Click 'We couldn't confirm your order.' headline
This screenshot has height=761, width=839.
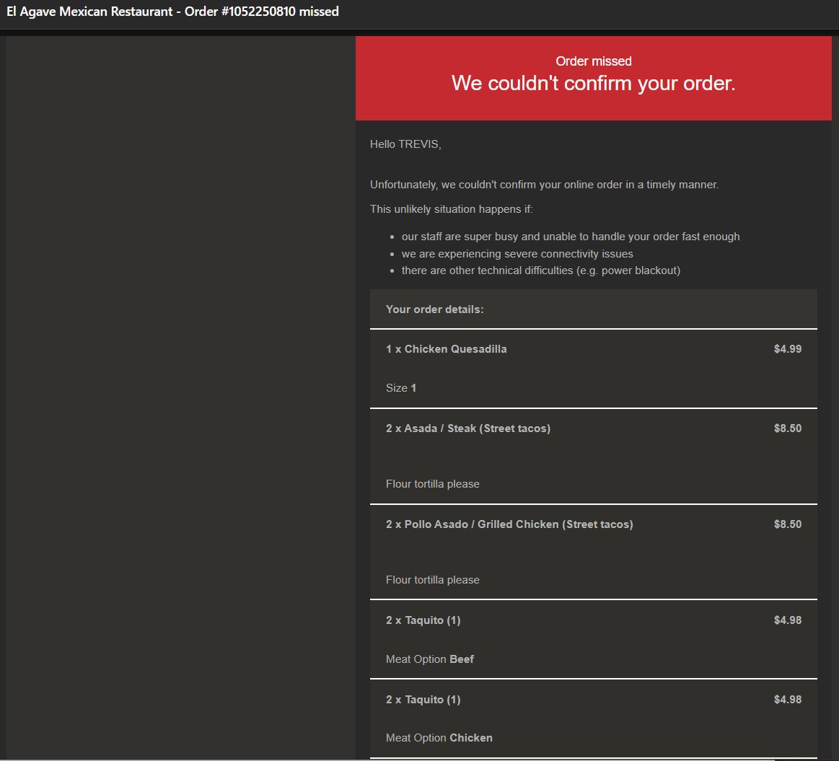593,84
